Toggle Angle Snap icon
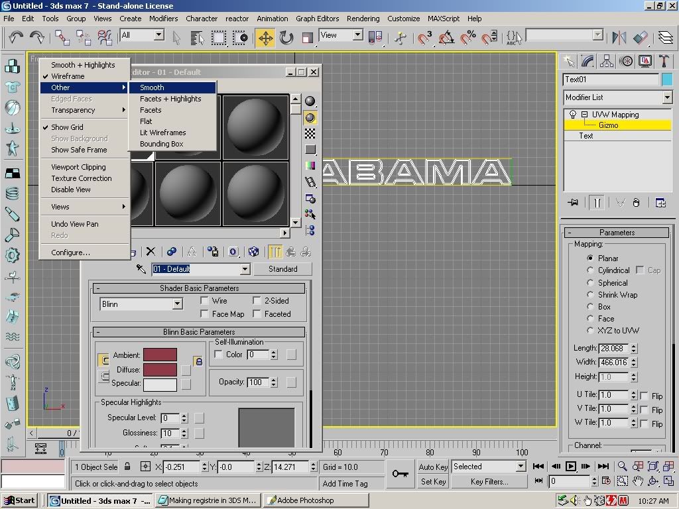Image resolution: width=679 pixels, height=509 pixels. (446, 38)
